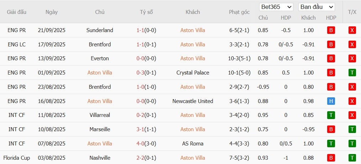Image resolution: width=361 pixels, height=164 pixels.
Task: Click green T badge in Marseille row
Action: click(352, 129)
